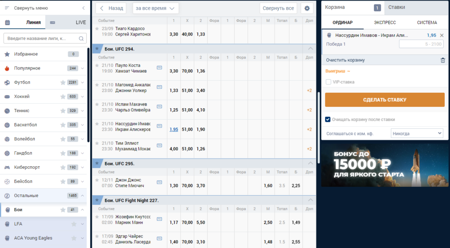450x248 pixels.
Task: Click the БОНУС ДО 15000 ₽ banner
Action: pos(385,165)
